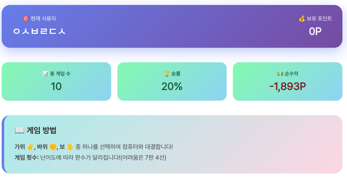Click the rock fist emoji
347x177 pixels.
click(53, 147)
